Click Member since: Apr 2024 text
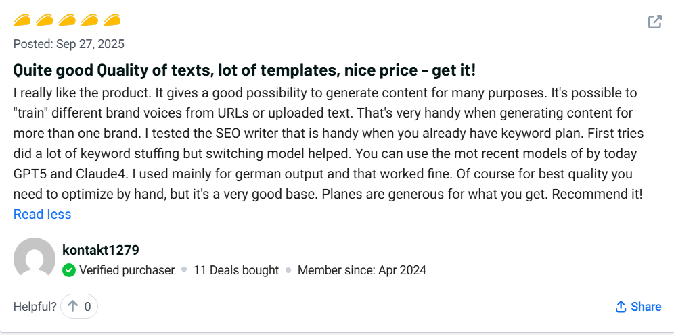This screenshot has height=335, width=674. (x=362, y=270)
